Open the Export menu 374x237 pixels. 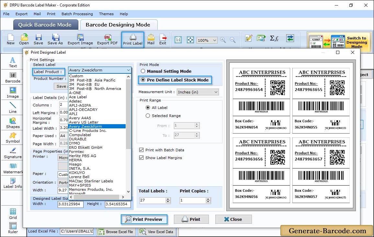(21, 14)
